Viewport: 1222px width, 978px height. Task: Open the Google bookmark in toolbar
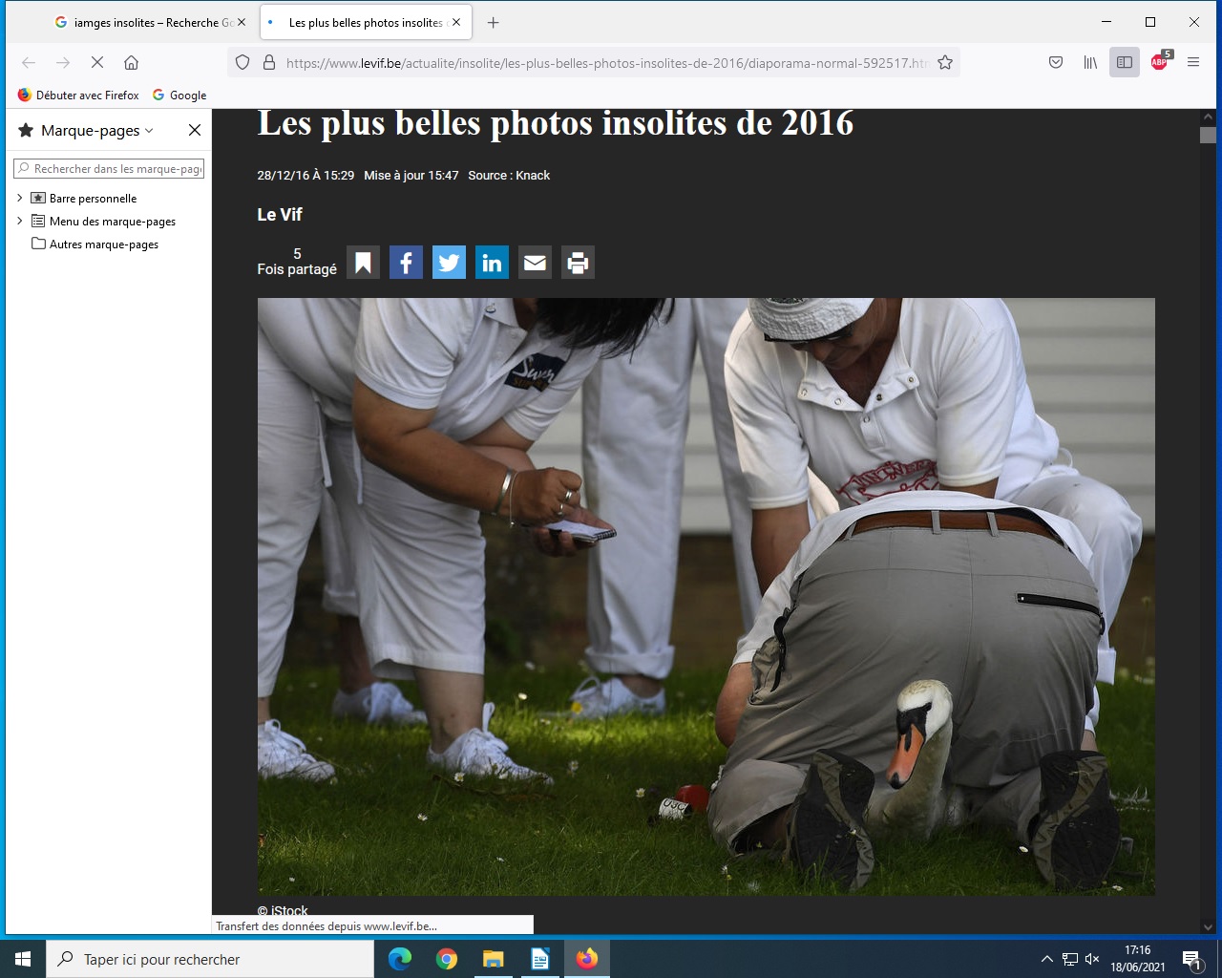click(179, 96)
